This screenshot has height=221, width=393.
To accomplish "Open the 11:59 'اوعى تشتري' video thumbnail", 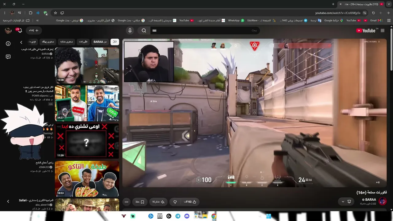I will coord(87,141).
